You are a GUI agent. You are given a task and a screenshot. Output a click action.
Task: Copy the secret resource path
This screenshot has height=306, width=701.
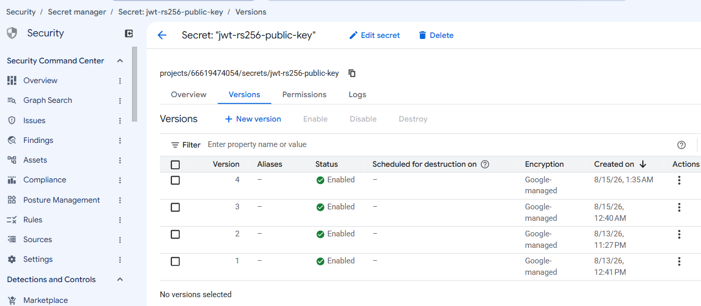click(x=352, y=73)
